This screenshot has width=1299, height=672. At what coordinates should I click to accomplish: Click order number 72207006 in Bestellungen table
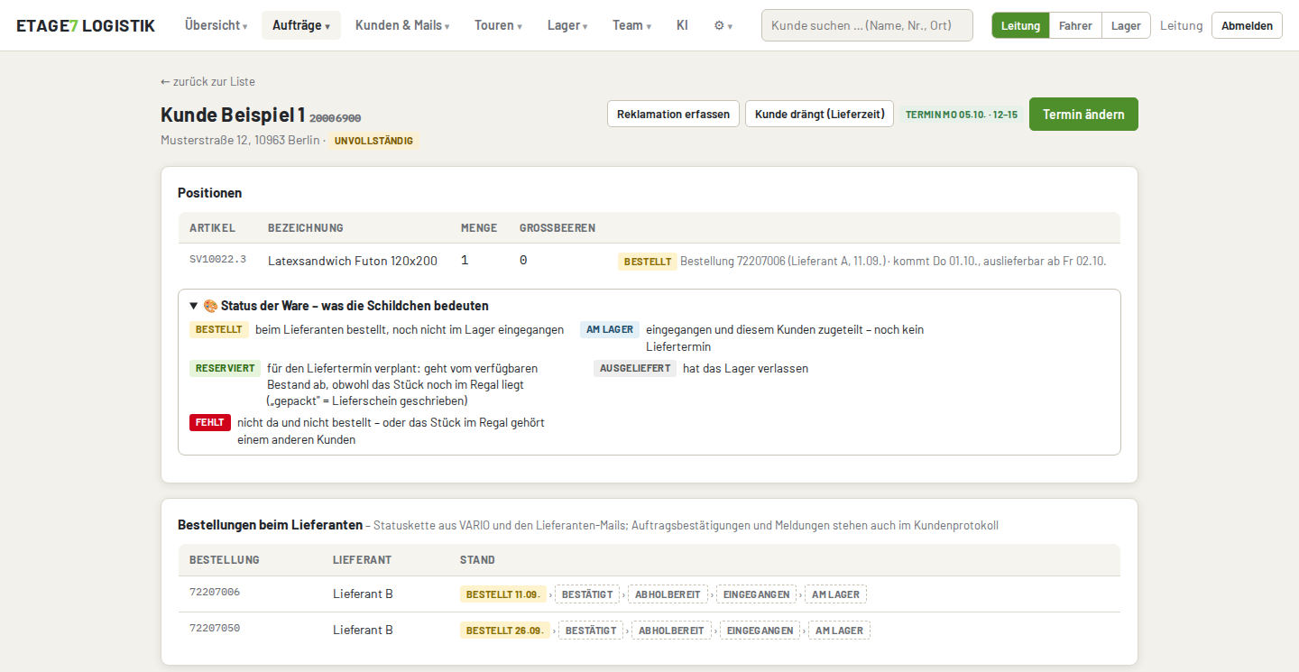[215, 592]
